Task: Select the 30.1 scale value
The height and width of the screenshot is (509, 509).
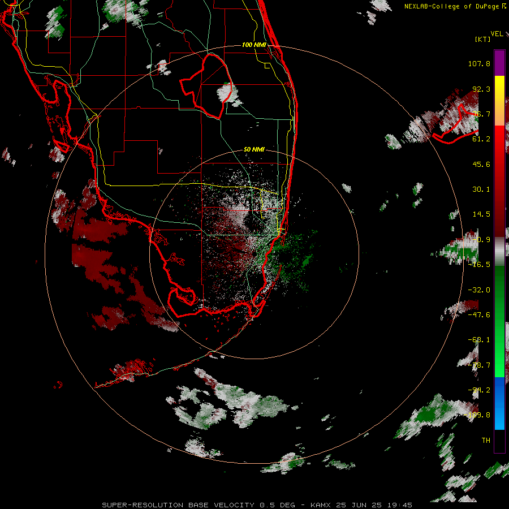Action: pyautogui.click(x=481, y=189)
